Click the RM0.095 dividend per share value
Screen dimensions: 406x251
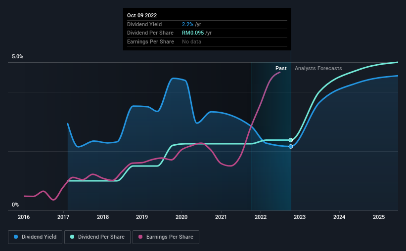pos(193,33)
